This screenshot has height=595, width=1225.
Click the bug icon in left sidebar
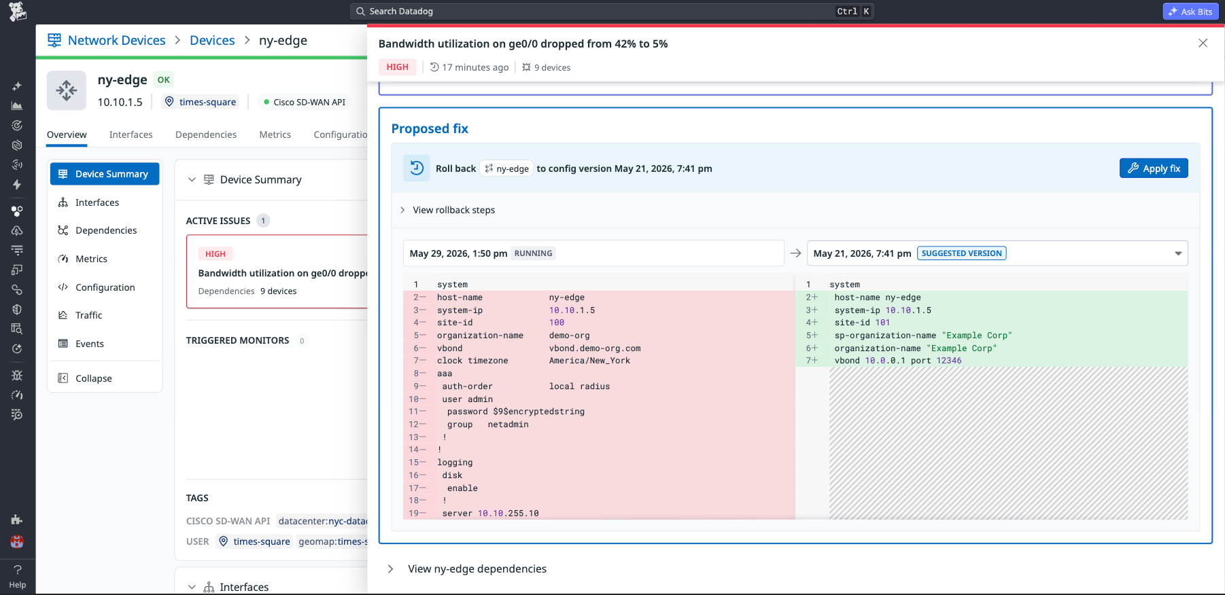pos(17,375)
